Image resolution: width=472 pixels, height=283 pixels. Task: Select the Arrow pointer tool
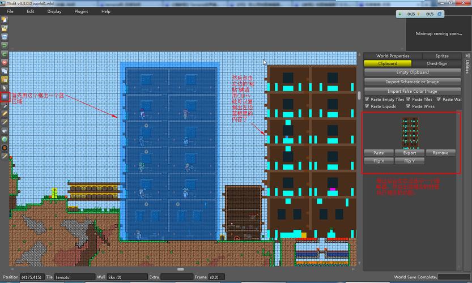pyautogui.click(x=5, y=88)
